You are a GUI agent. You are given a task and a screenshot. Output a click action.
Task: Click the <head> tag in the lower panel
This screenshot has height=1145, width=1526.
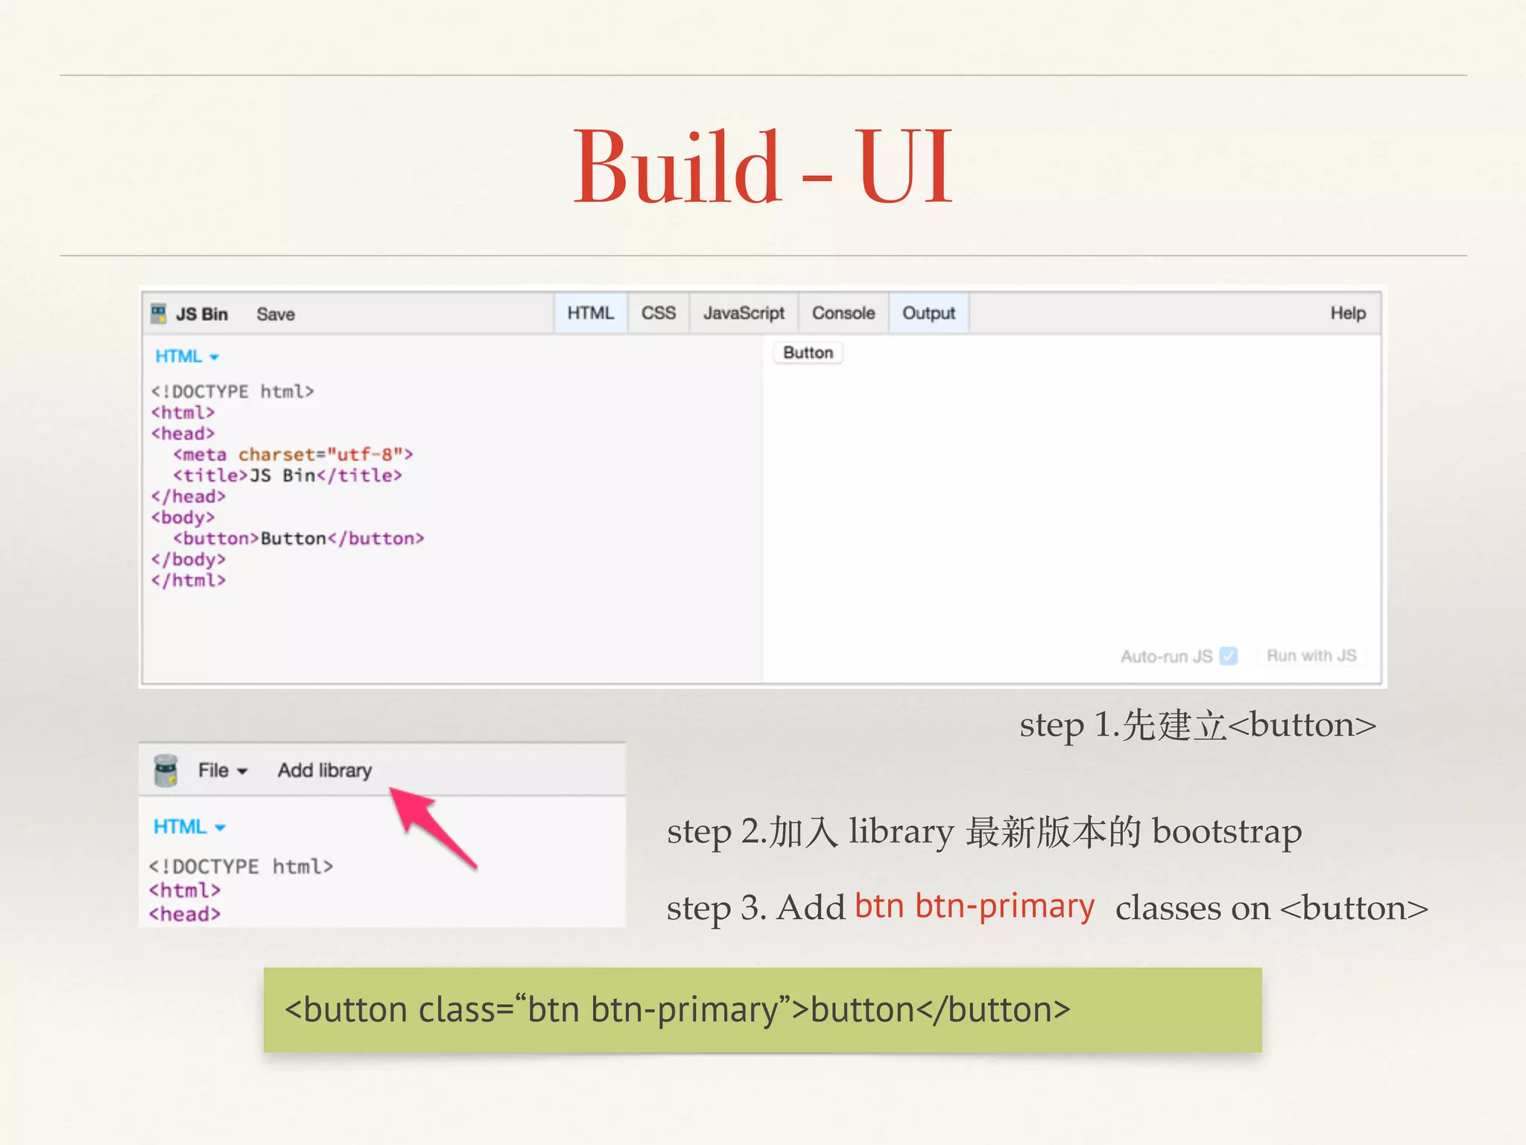pyautogui.click(x=185, y=914)
